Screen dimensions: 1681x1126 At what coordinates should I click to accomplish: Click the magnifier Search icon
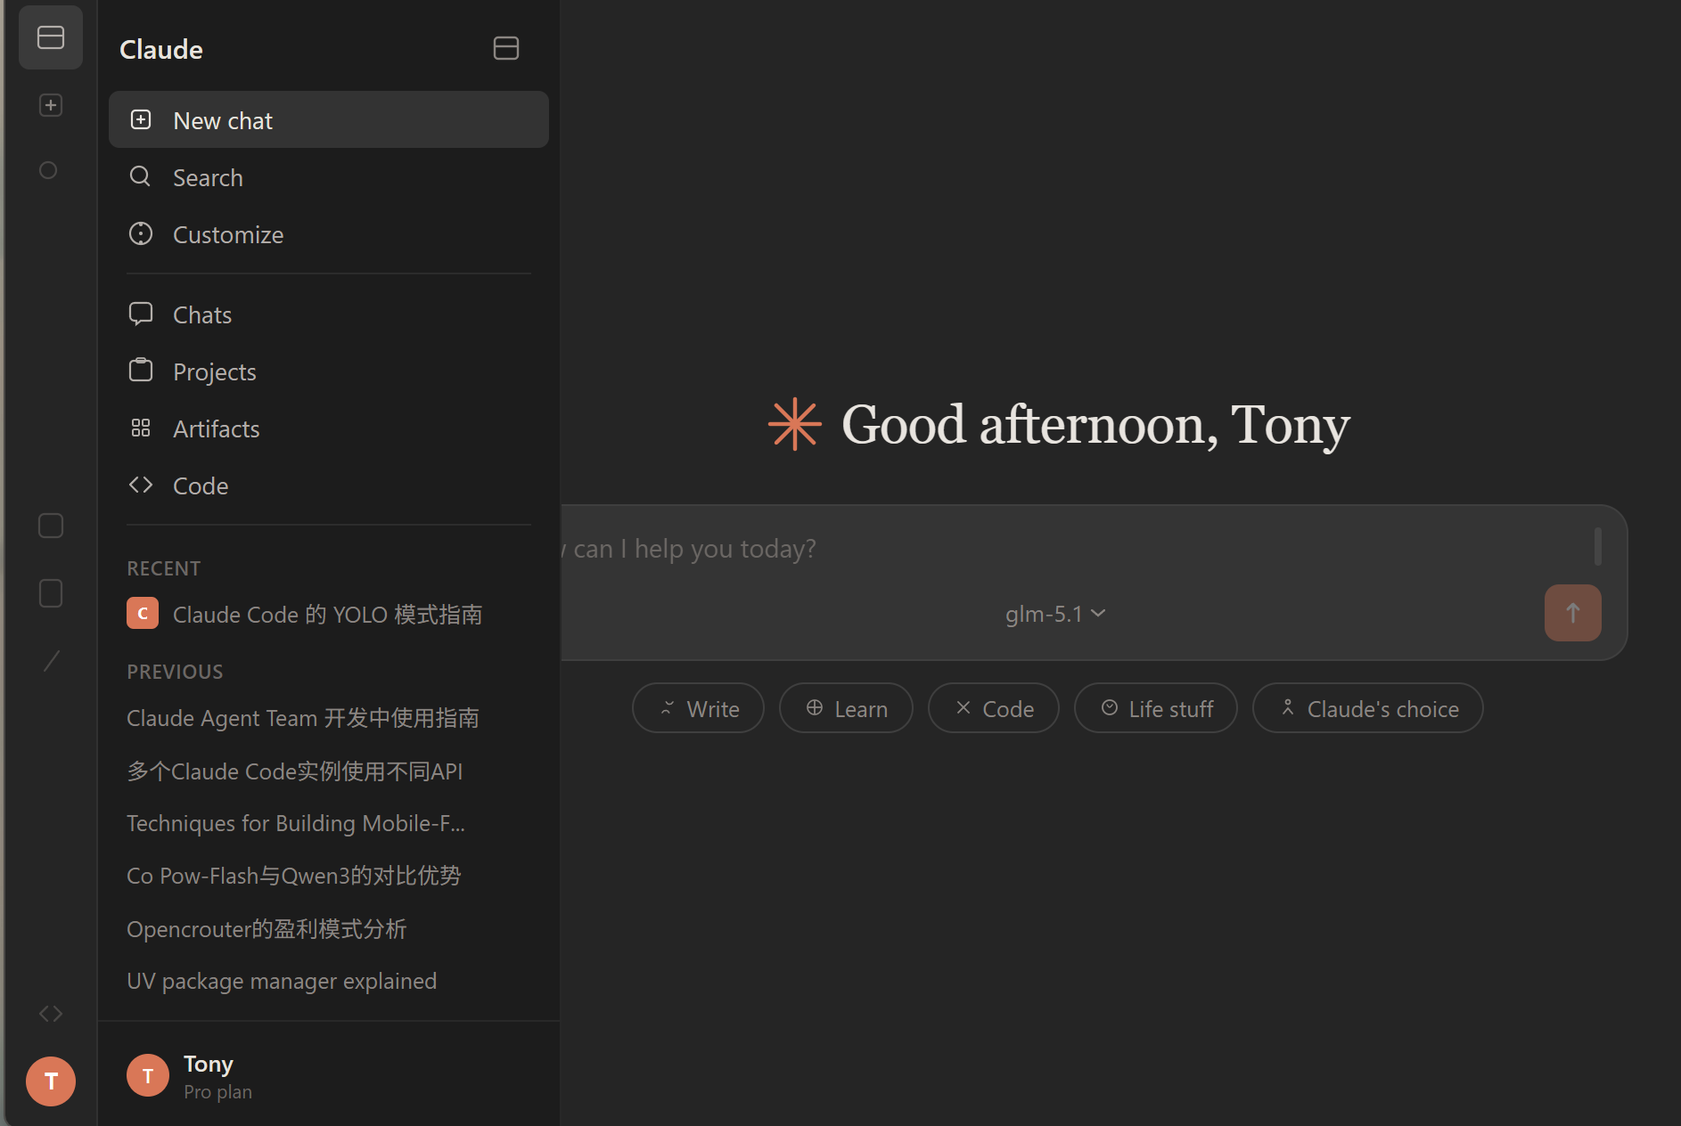141,176
